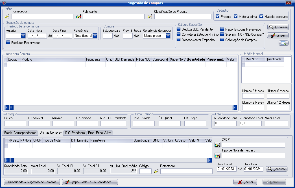This screenshot has width=295, height=188.
Task: Check the Produtos Reservados box
Action: [x=8, y=43]
